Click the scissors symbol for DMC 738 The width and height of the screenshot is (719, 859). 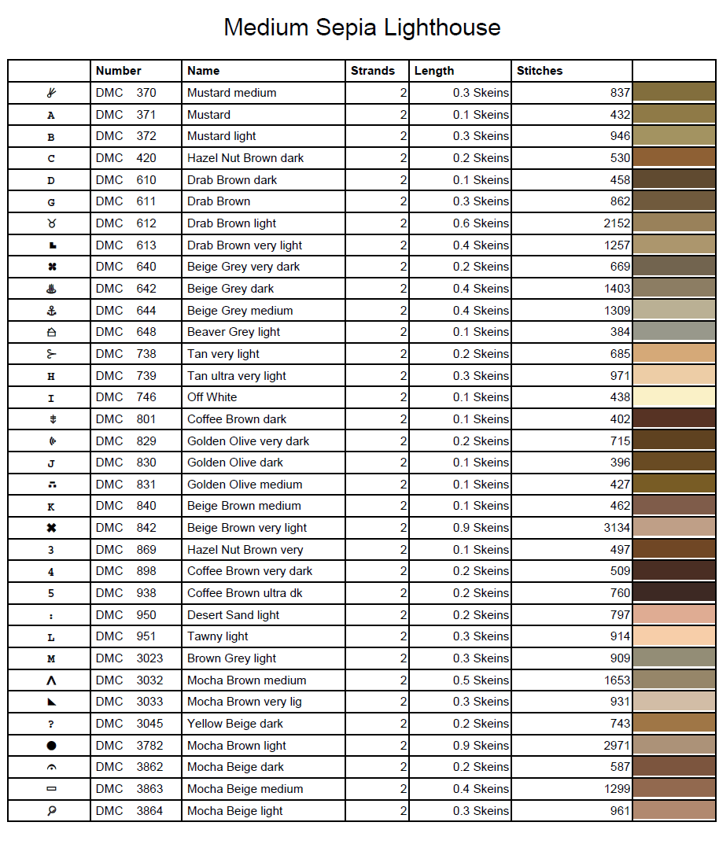point(51,354)
